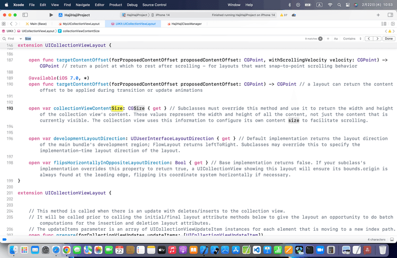Toggle the inspector panel on the right

[x=390, y=15]
